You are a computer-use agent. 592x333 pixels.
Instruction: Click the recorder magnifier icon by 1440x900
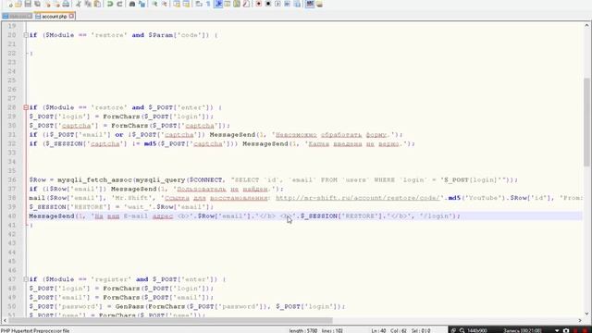[462, 330]
